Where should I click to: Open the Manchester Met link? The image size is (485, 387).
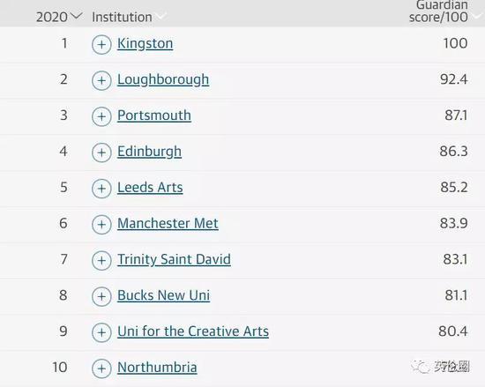point(168,224)
